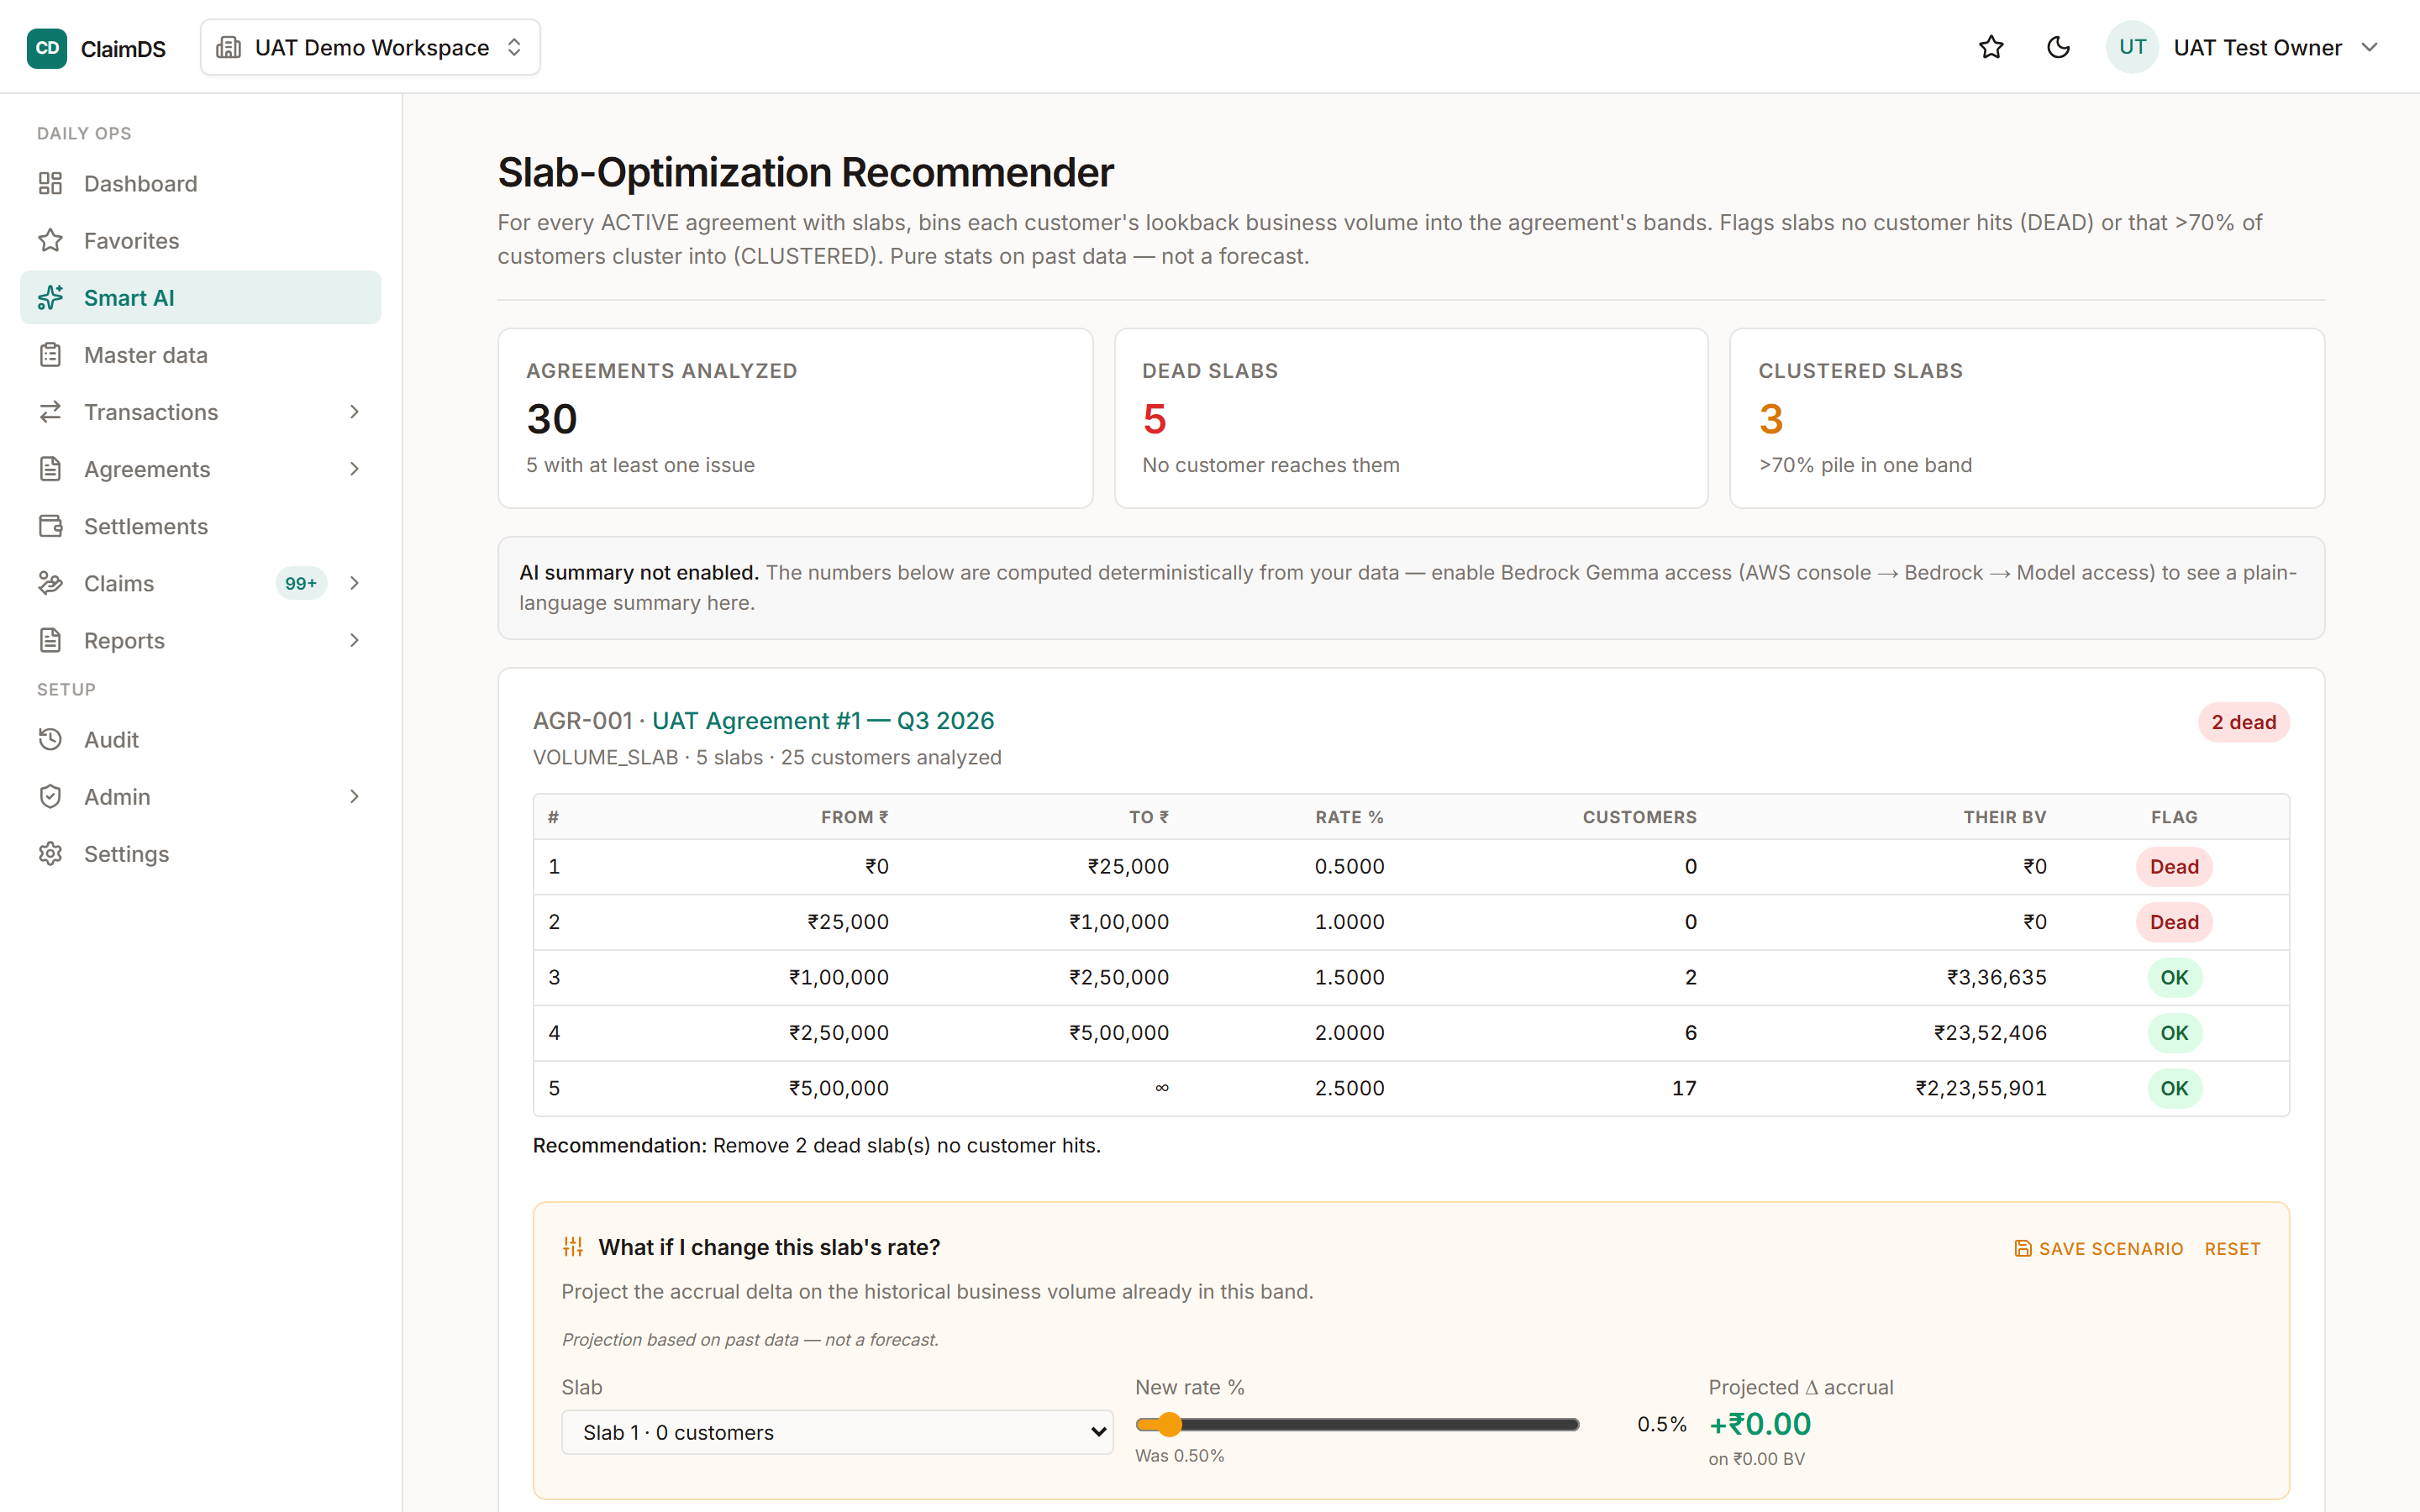The height and width of the screenshot is (1512, 2420).
Task: Click the Dashboard grid icon
Action: click(50, 183)
